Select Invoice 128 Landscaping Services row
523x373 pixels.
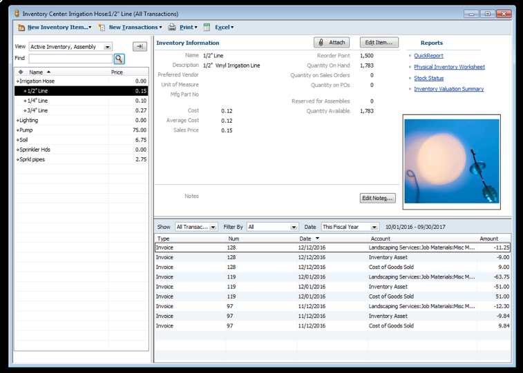coord(332,248)
